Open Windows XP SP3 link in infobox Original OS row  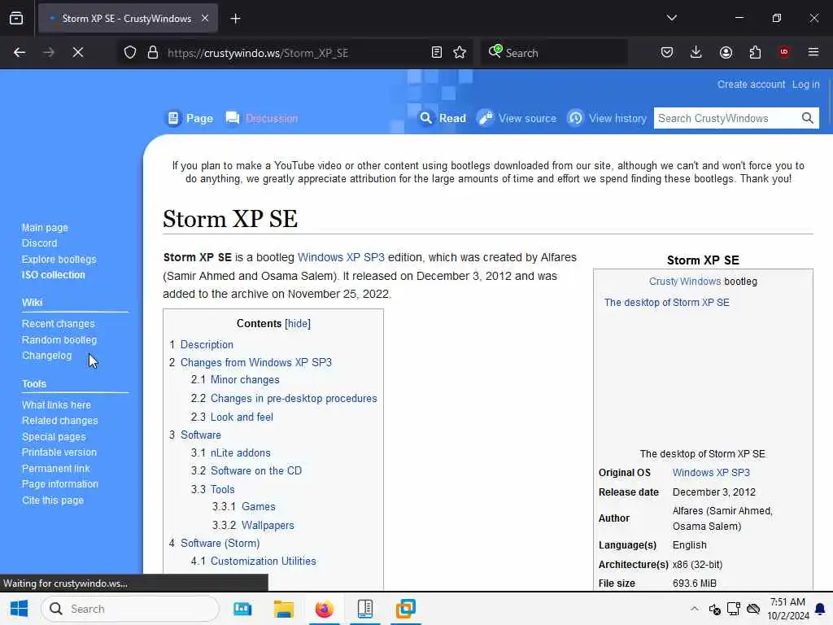pos(711,473)
